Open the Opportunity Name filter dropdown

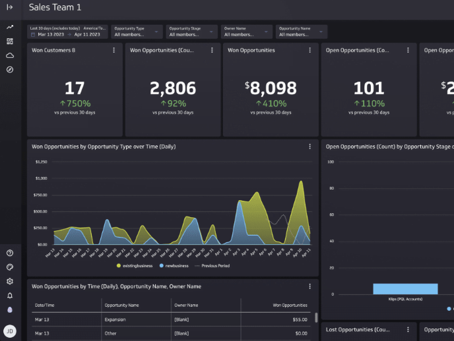[x=302, y=32]
